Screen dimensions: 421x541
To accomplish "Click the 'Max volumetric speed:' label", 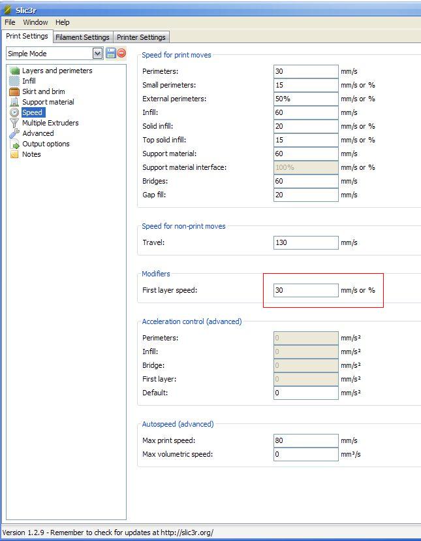I will [x=178, y=454].
